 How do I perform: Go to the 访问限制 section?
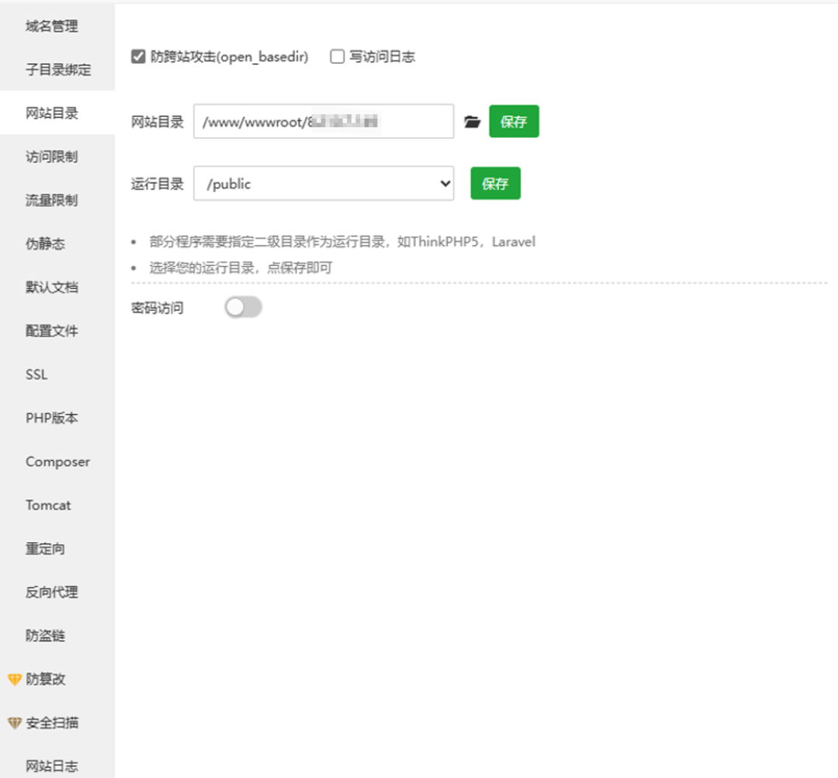(52, 157)
